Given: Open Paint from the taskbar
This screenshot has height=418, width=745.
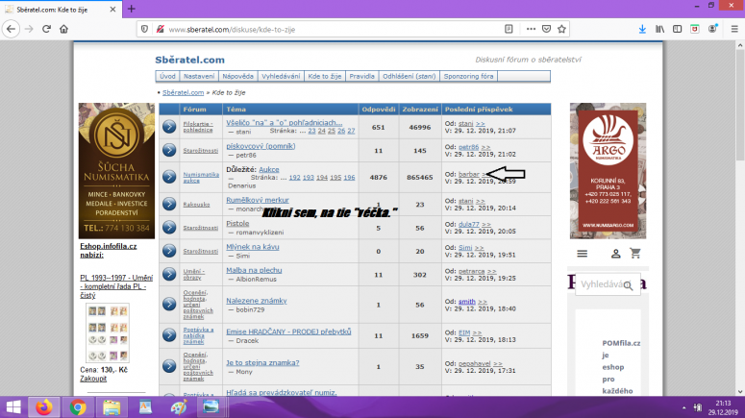Looking at the screenshot, I should 178,407.
